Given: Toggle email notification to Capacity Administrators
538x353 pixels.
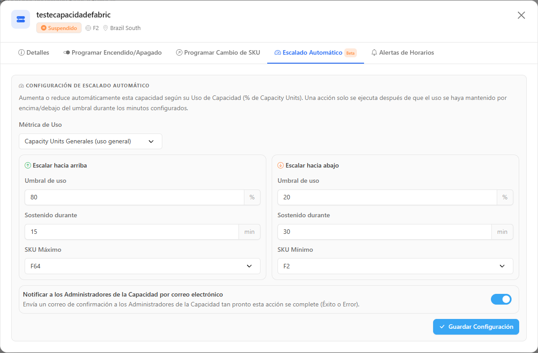Looking at the screenshot, I should (501, 299).
